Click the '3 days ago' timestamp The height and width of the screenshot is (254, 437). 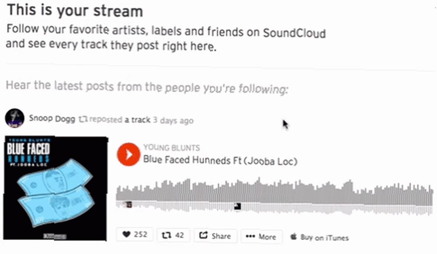[x=173, y=121]
